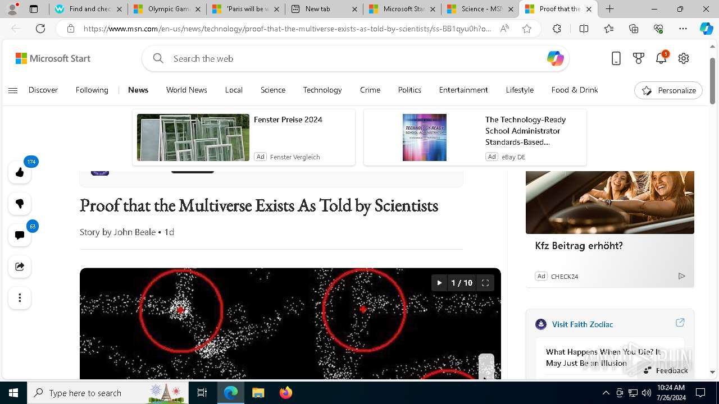Add page to favorites star icon
The width and height of the screenshot is (719, 404).
(527, 29)
